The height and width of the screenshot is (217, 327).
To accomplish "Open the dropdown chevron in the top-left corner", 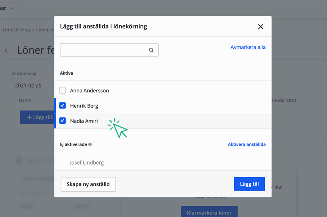I will 12,8.
